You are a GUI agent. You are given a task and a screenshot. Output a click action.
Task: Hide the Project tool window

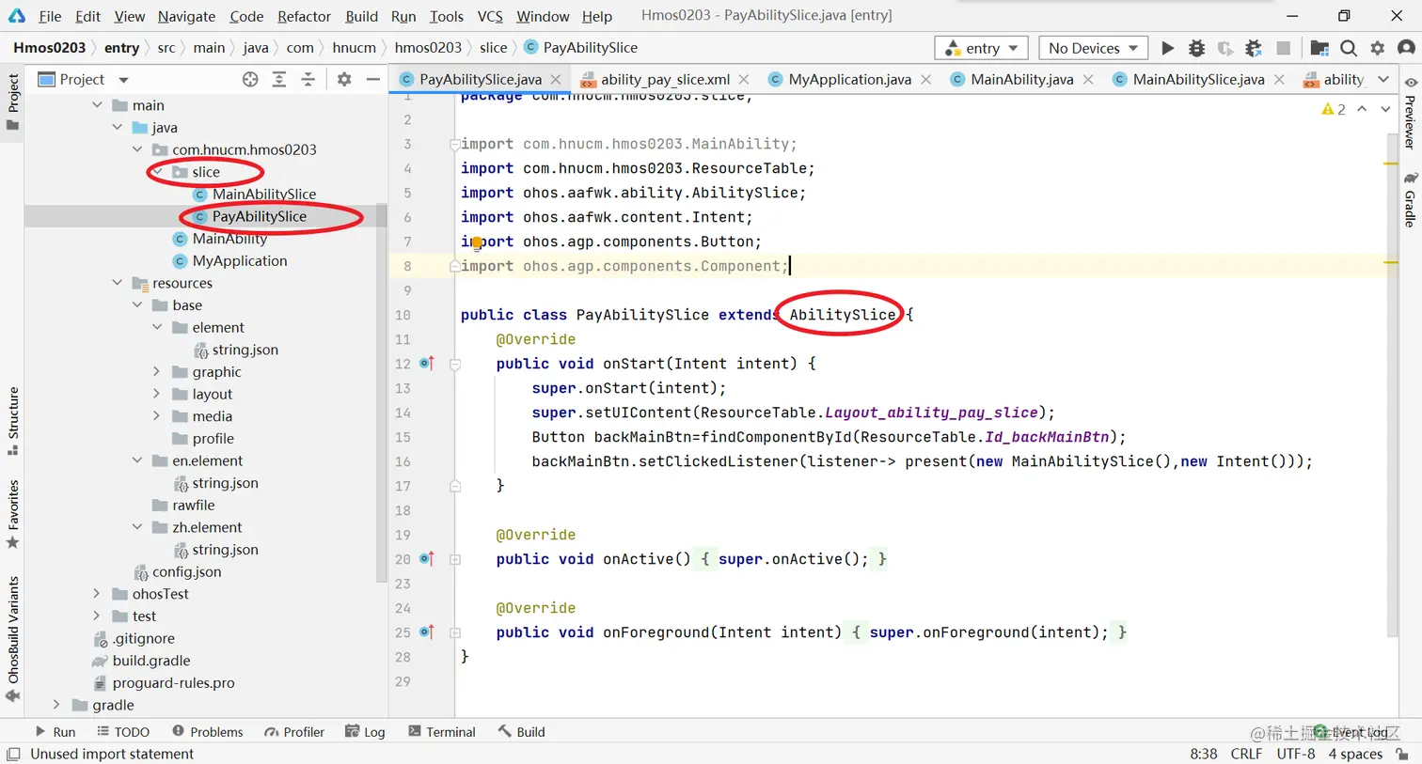(373, 80)
